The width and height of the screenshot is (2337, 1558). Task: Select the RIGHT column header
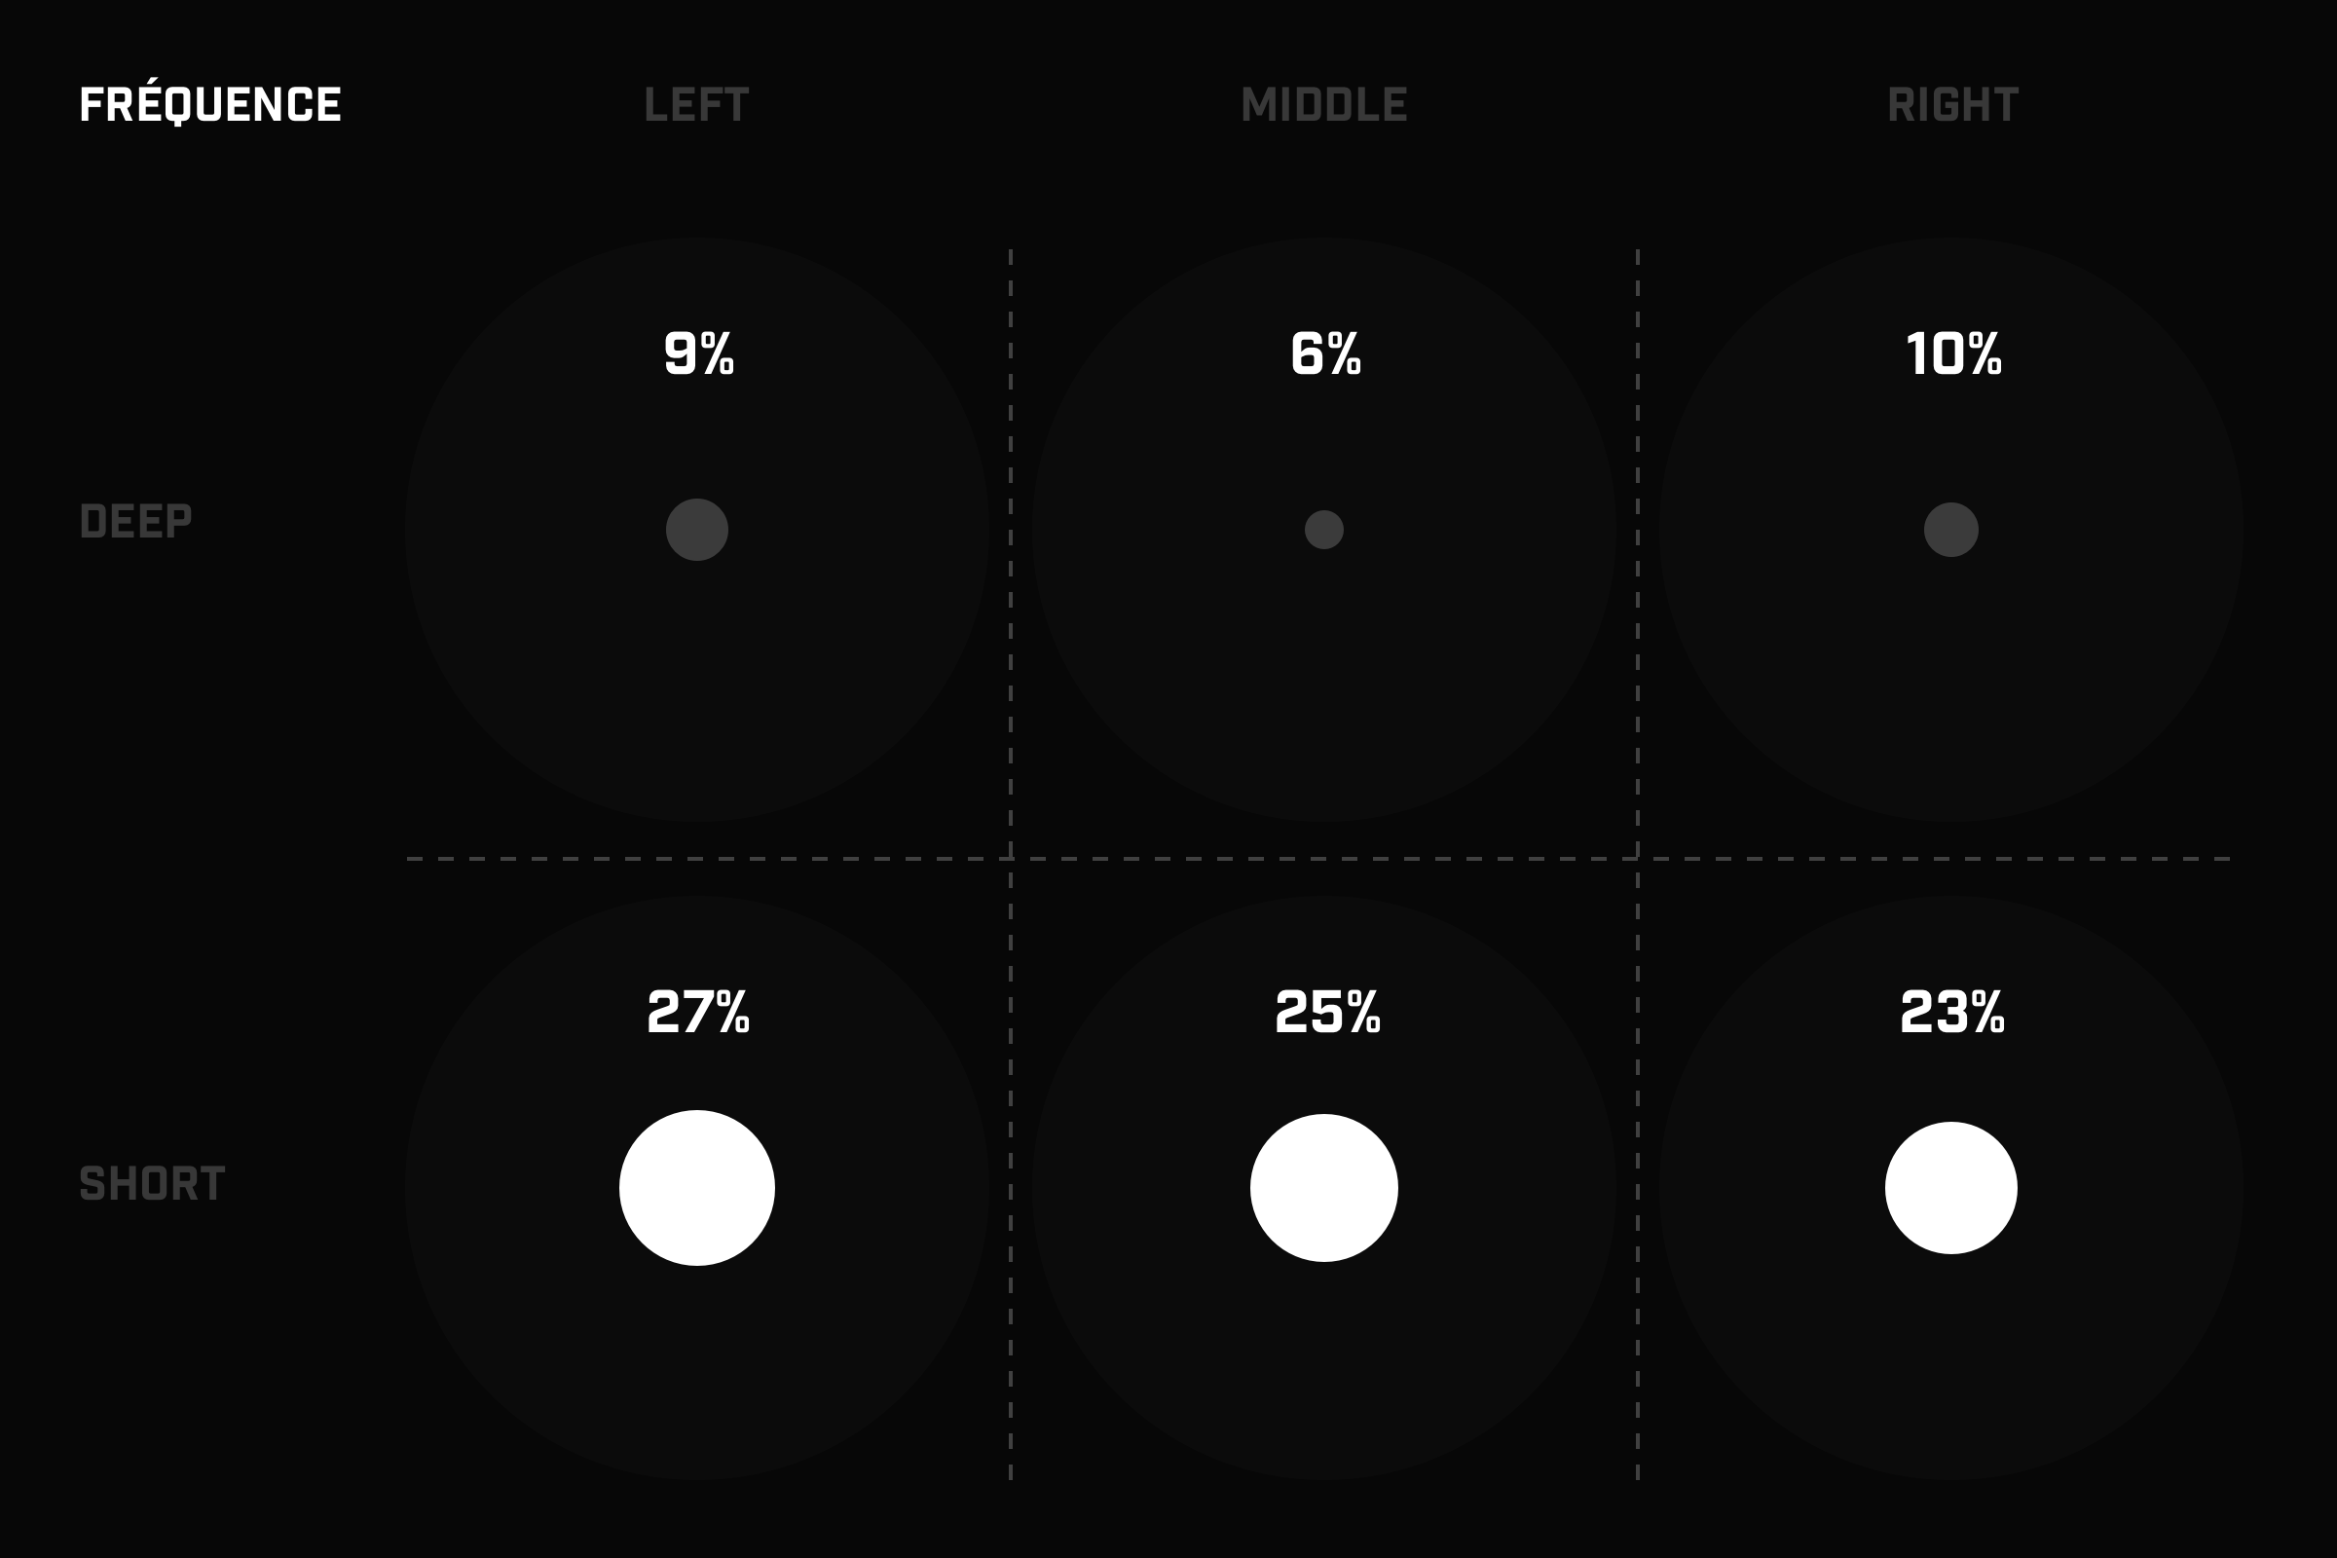pos(1952,105)
